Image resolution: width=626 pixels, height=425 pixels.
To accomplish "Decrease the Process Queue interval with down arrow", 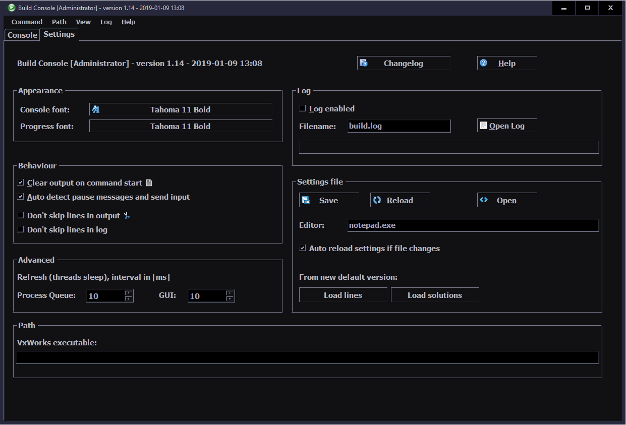I will 129,299.
